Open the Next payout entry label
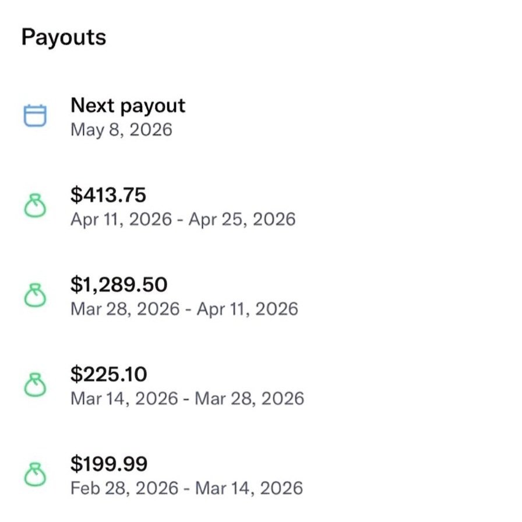The height and width of the screenshot is (522, 522). [x=128, y=105]
